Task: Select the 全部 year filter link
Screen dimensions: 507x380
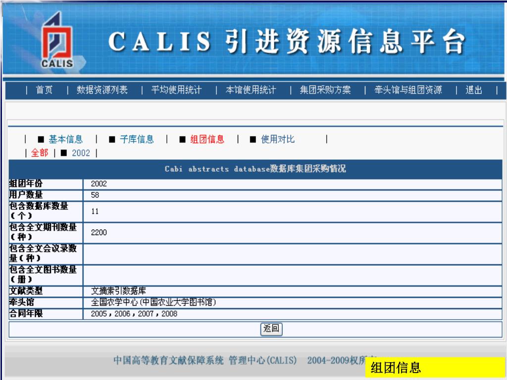Action: click(40, 152)
